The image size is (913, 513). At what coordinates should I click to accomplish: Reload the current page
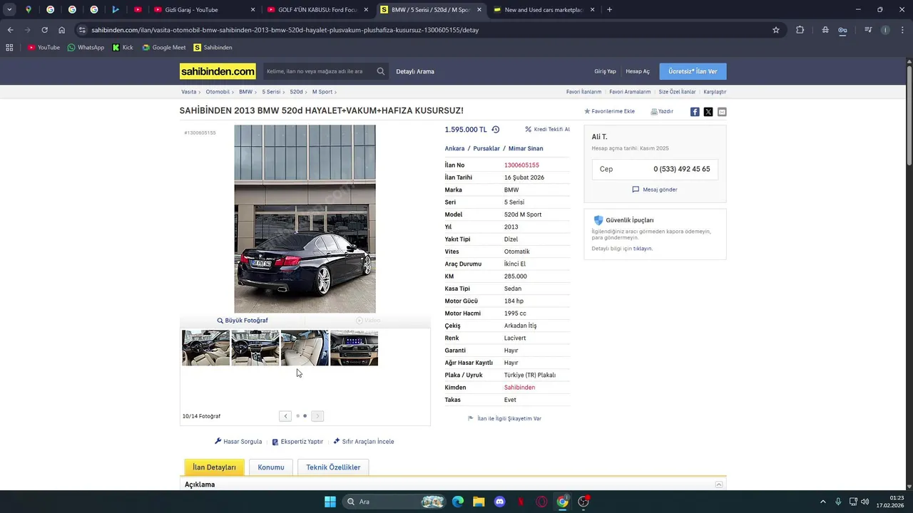44,30
